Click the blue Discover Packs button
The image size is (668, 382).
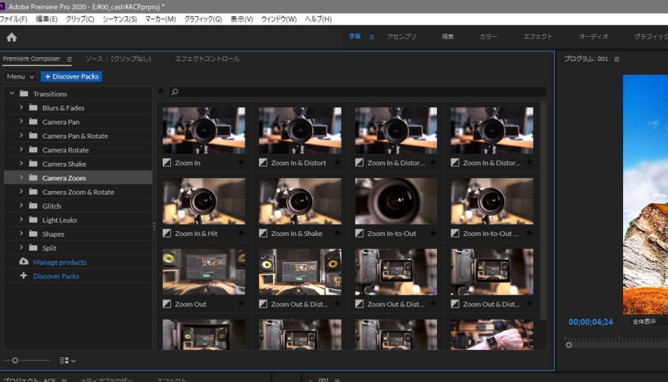[72, 76]
